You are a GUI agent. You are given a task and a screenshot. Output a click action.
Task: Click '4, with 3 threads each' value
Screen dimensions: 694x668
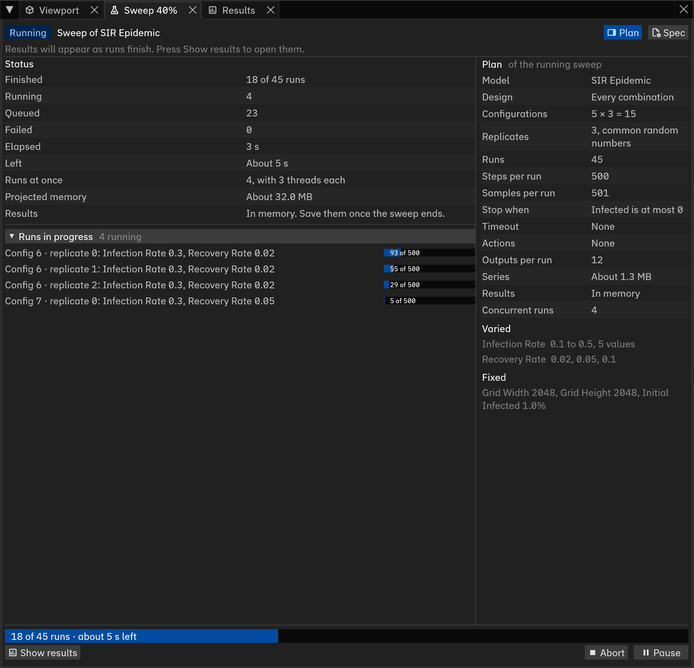click(295, 180)
